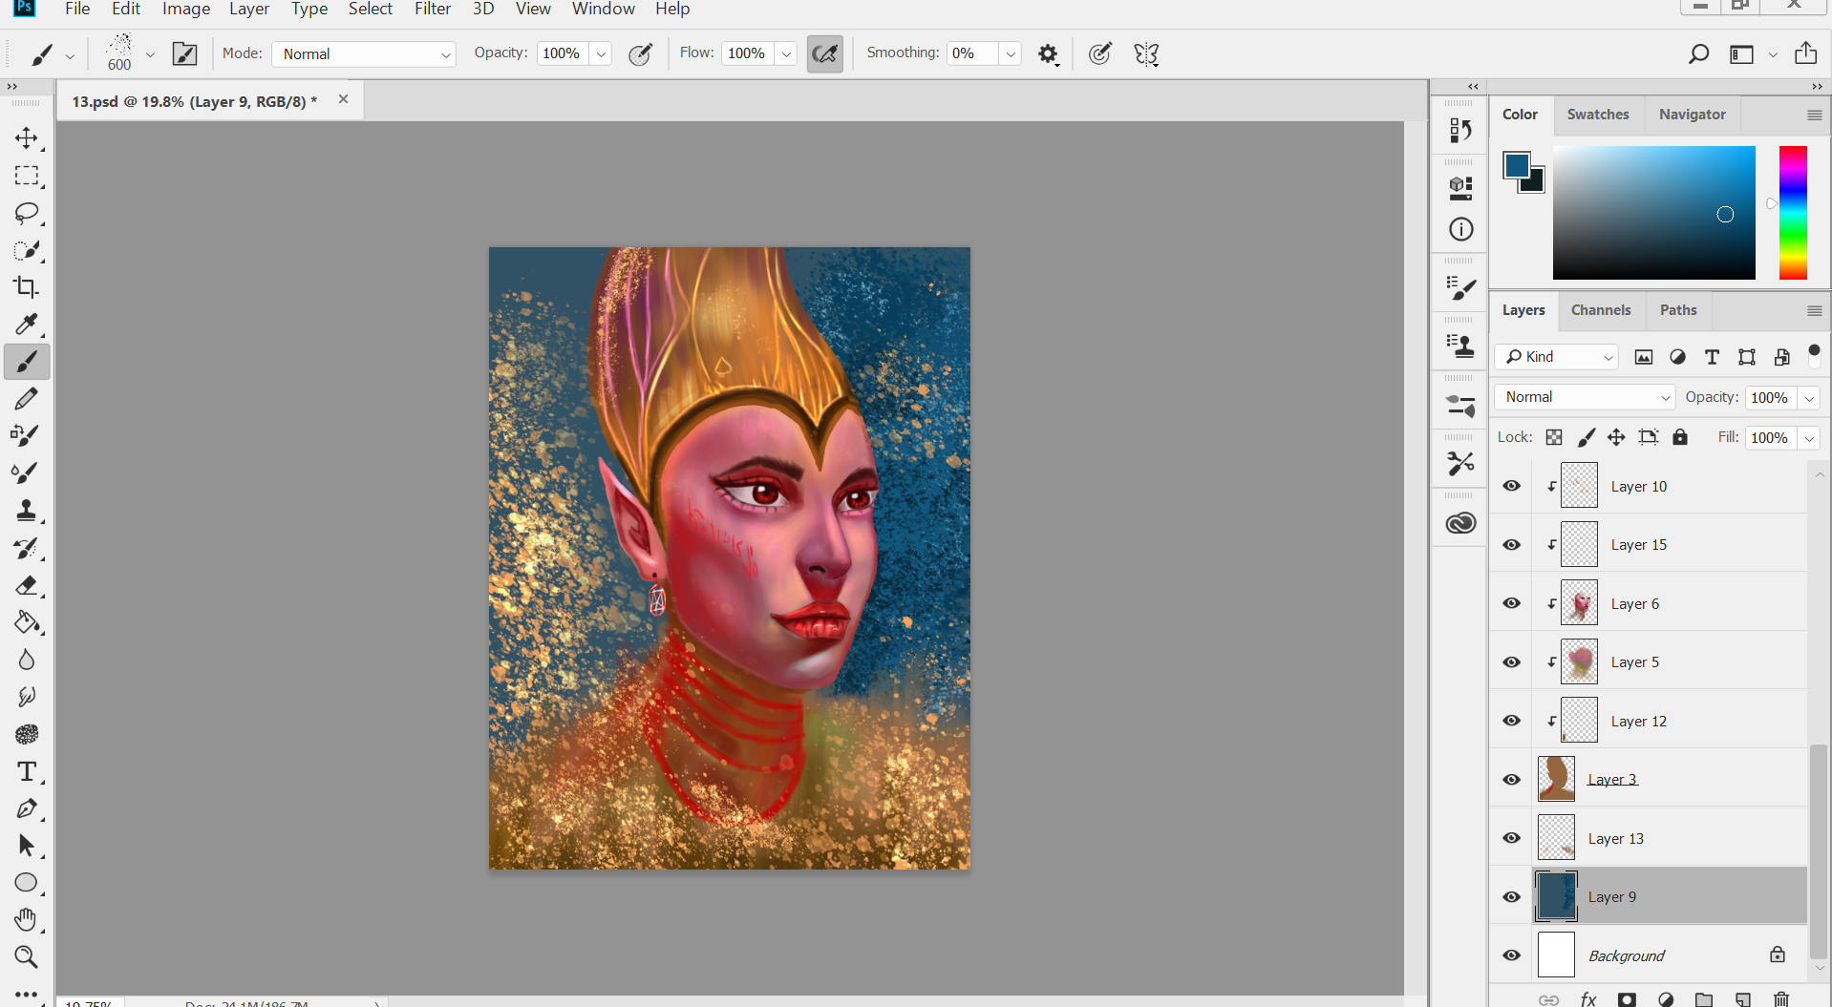Click the foreground color swatch
Screen dimensions: 1832x1007
pyautogui.click(x=1516, y=165)
